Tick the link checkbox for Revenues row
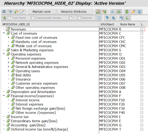This screenshot has width=148, height=134. tap(142, 29)
